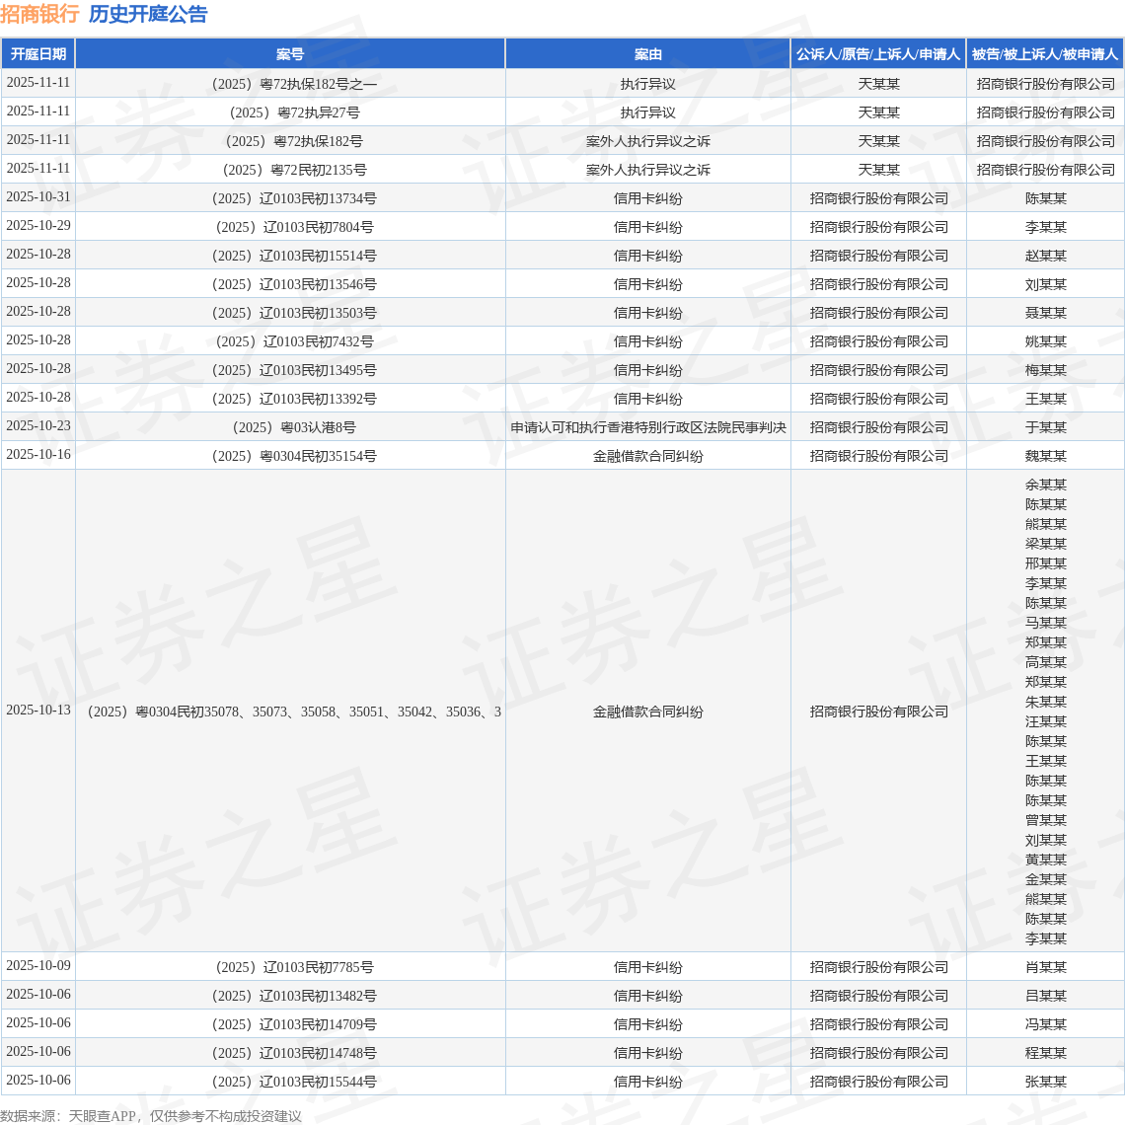Click defendant 梁某某
The width and height of the screenshot is (1125, 1125).
(1045, 545)
